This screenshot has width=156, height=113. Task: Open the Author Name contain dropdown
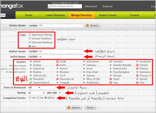coord(35,51)
